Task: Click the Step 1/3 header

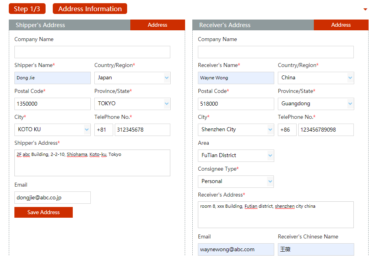Action: tap(27, 8)
